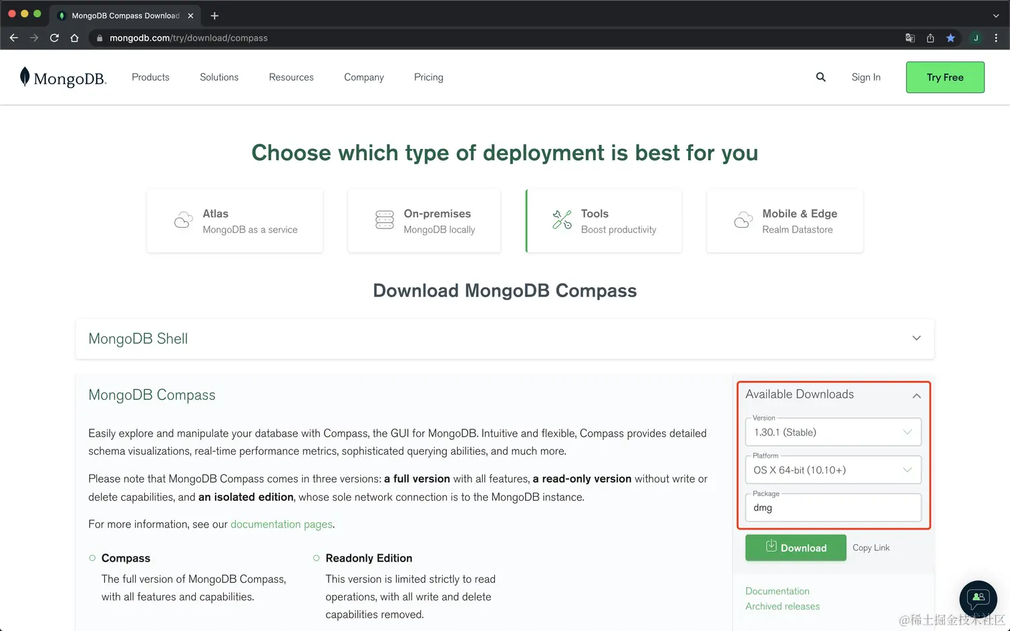Select the Tools deployment tab
The image size is (1010, 631).
pyautogui.click(x=604, y=221)
